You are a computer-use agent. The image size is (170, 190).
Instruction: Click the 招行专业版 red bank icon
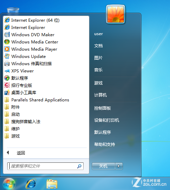(7, 85)
